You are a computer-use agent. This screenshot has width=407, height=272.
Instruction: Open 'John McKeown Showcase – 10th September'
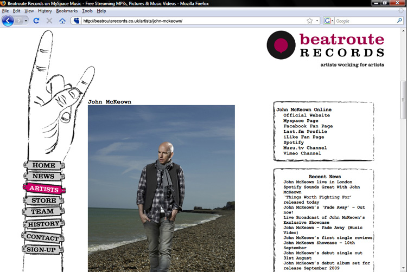319,245
